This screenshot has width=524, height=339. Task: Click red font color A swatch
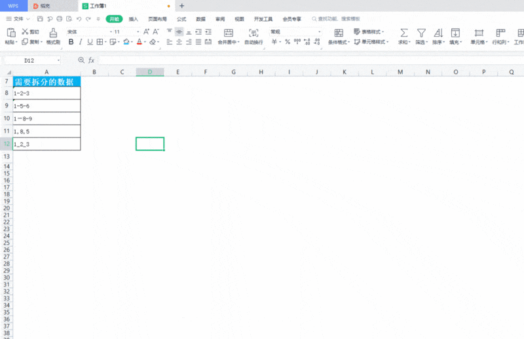point(140,42)
